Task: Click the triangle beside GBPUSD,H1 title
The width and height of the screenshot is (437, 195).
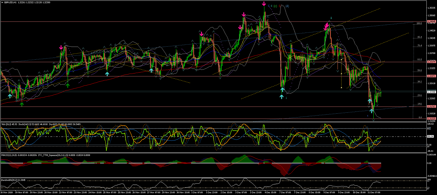Action: pos(2,2)
